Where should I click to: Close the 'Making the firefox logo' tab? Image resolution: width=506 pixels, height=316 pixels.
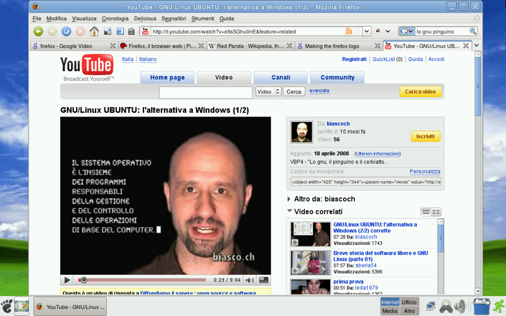point(378,46)
